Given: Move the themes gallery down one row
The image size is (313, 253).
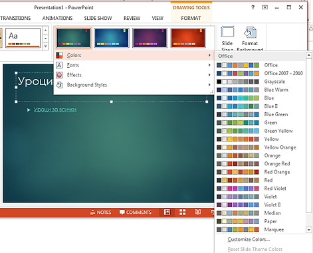Looking at the screenshot, I should click(x=45, y=39).
